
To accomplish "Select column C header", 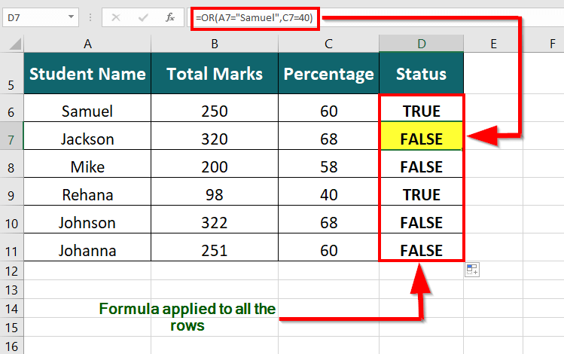I will point(329,44).
